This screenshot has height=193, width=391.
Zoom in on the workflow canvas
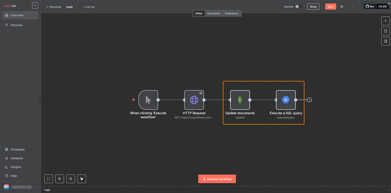(59, 179)
